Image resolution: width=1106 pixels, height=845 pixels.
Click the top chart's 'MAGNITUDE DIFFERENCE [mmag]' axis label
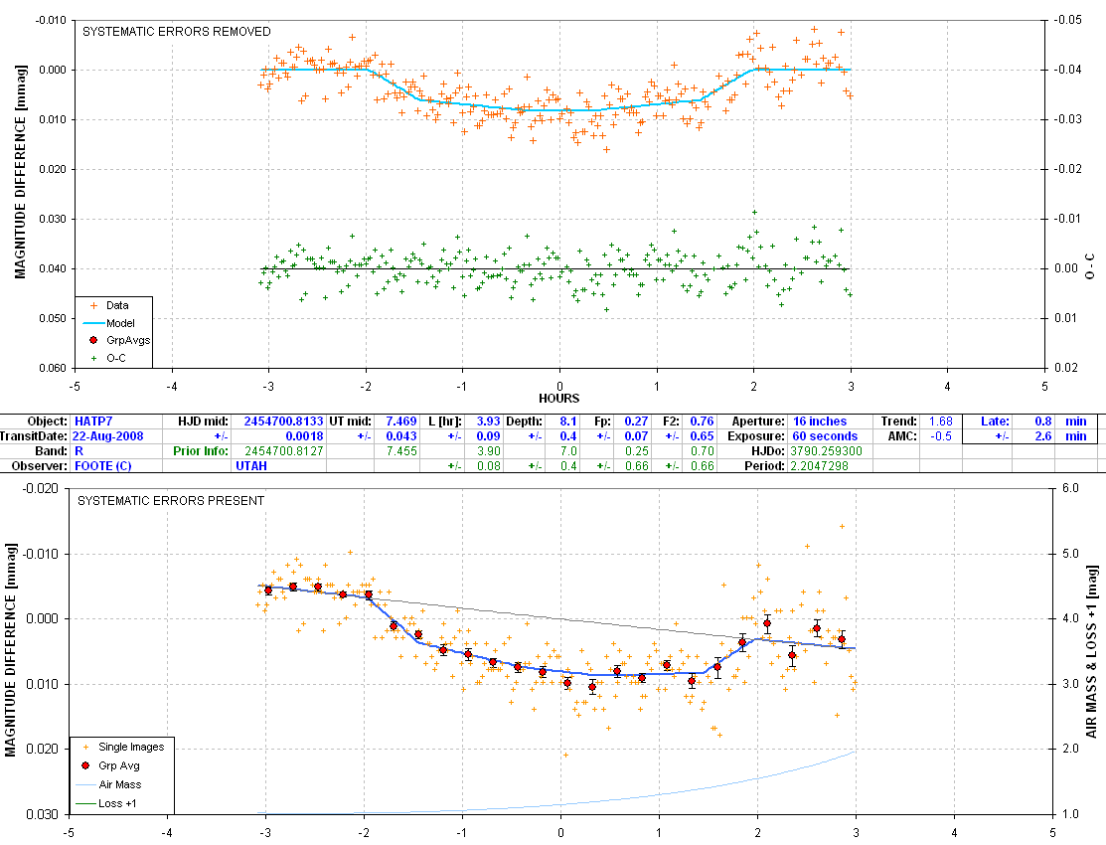tap(20, 172)
